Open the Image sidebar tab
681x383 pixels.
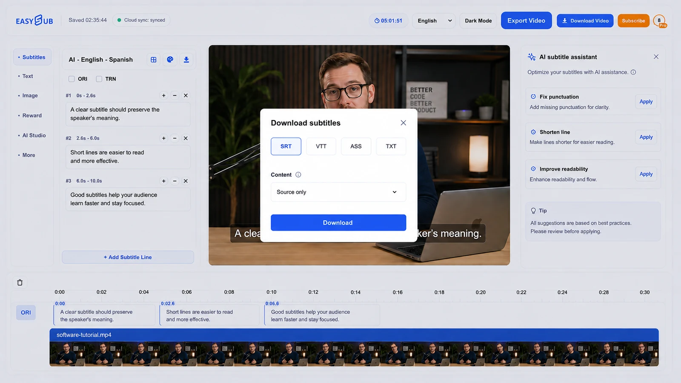tap(30, 96)
